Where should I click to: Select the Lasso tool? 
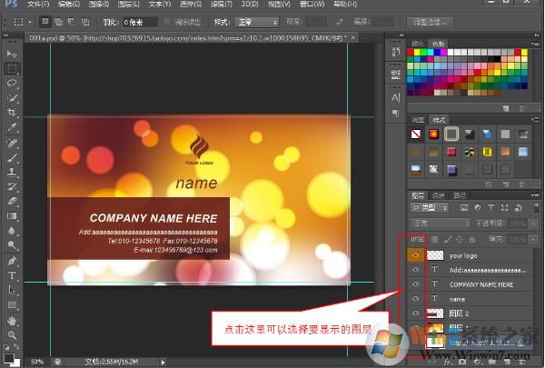point(13,83)
